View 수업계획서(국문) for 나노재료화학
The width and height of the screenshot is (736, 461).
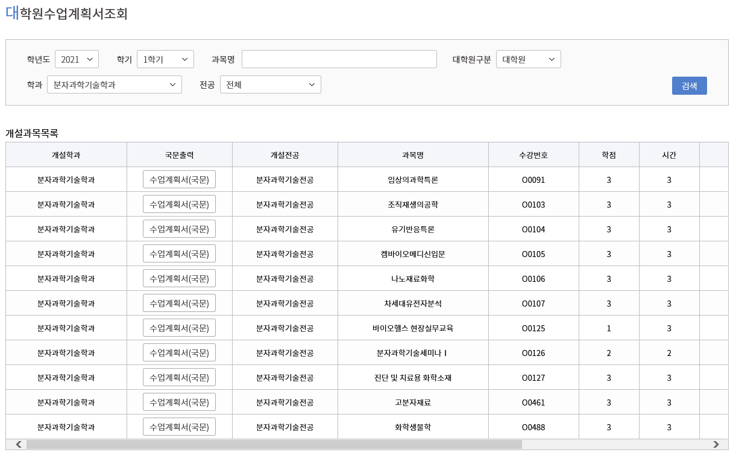click(x=179, y=279)
